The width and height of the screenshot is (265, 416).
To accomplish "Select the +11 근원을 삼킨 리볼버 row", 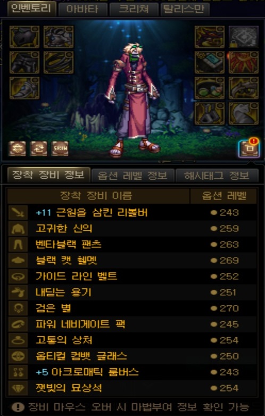I will tap(132, 212).
